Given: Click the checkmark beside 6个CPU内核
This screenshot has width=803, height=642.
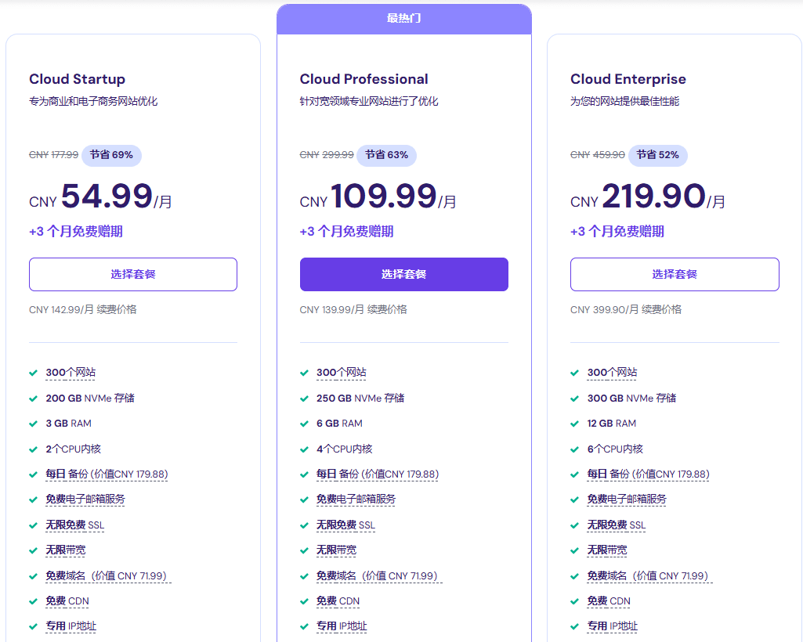Looking at the screenshot, I should tap(575, 449).
